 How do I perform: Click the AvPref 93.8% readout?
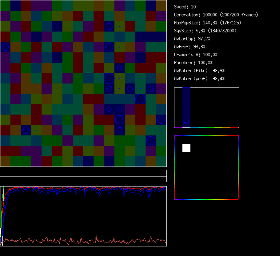coord(190,47)
